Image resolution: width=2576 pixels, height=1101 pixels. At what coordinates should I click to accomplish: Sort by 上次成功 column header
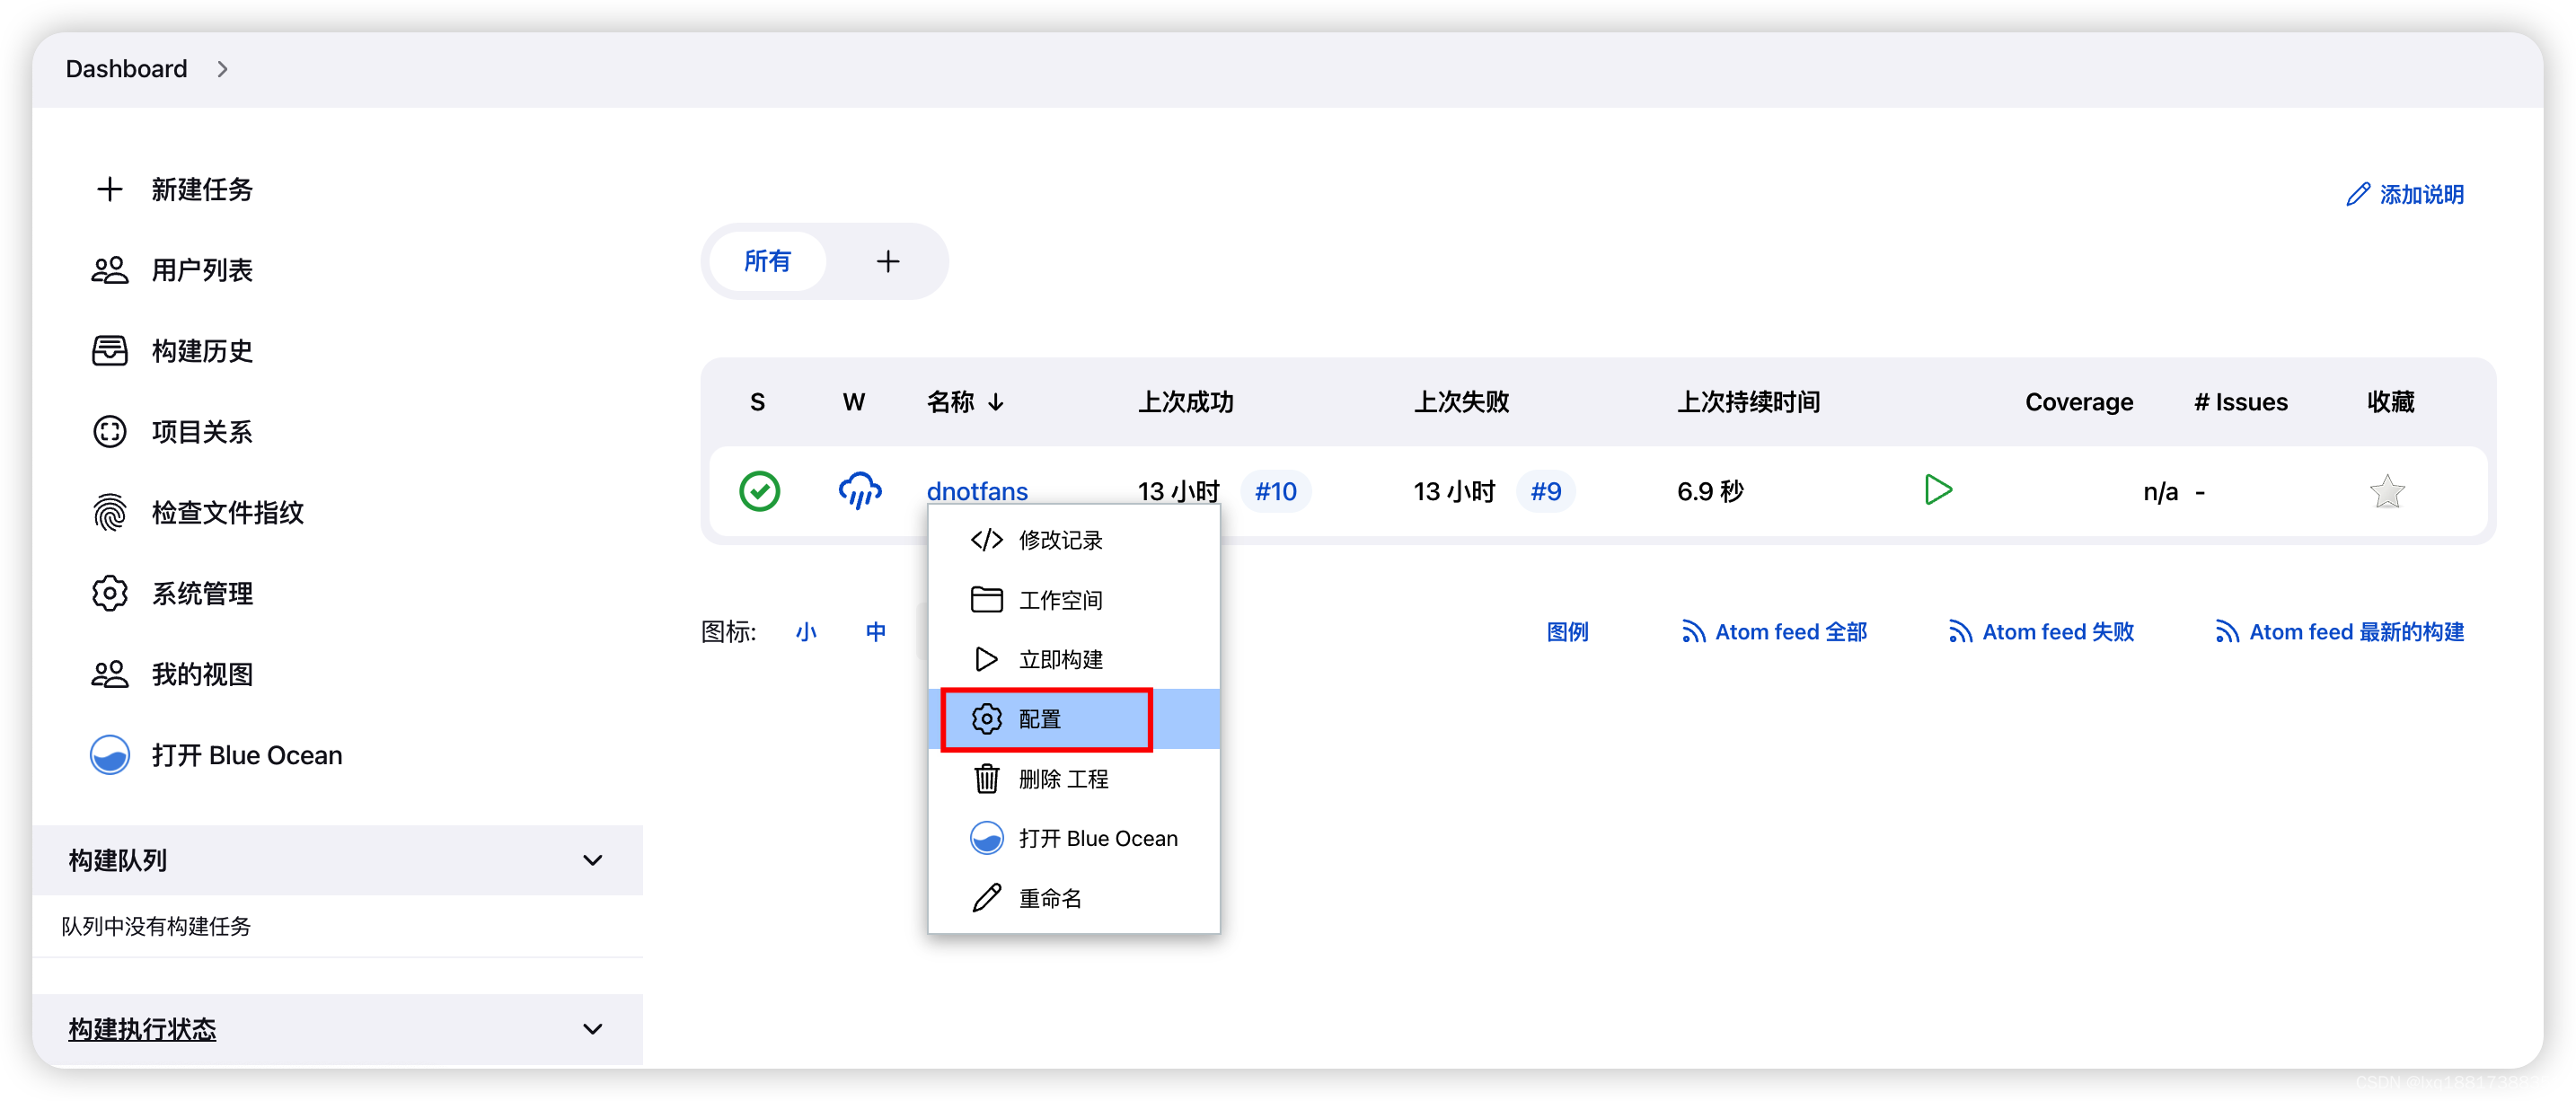tap(1185, 402)
